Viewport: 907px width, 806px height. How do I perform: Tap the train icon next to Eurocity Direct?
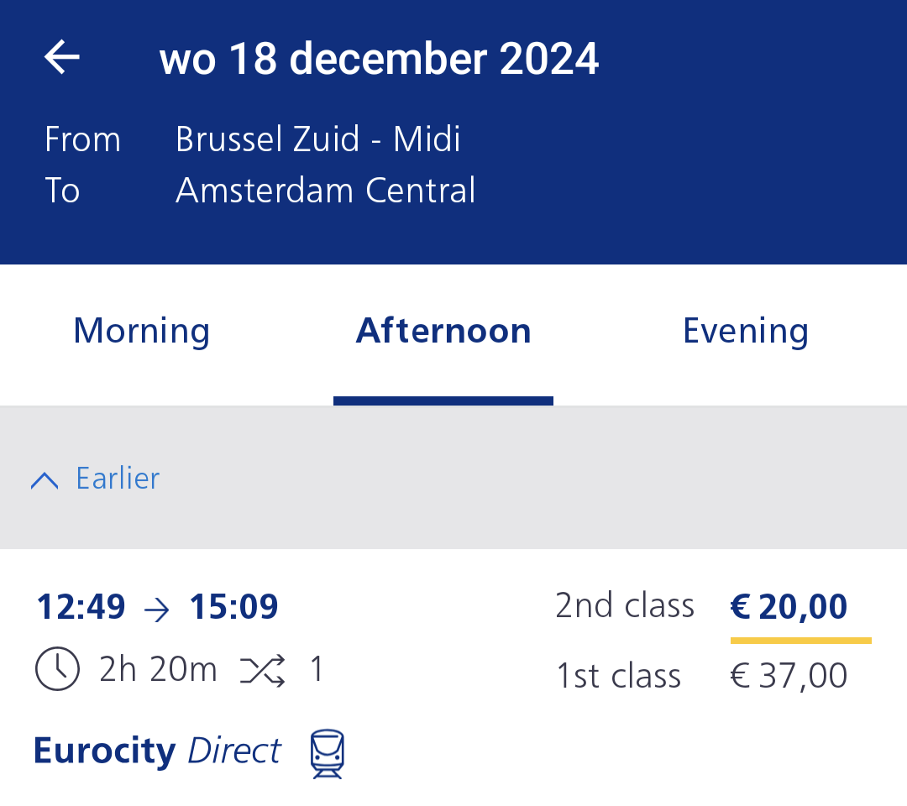click(x=327, y=753)
